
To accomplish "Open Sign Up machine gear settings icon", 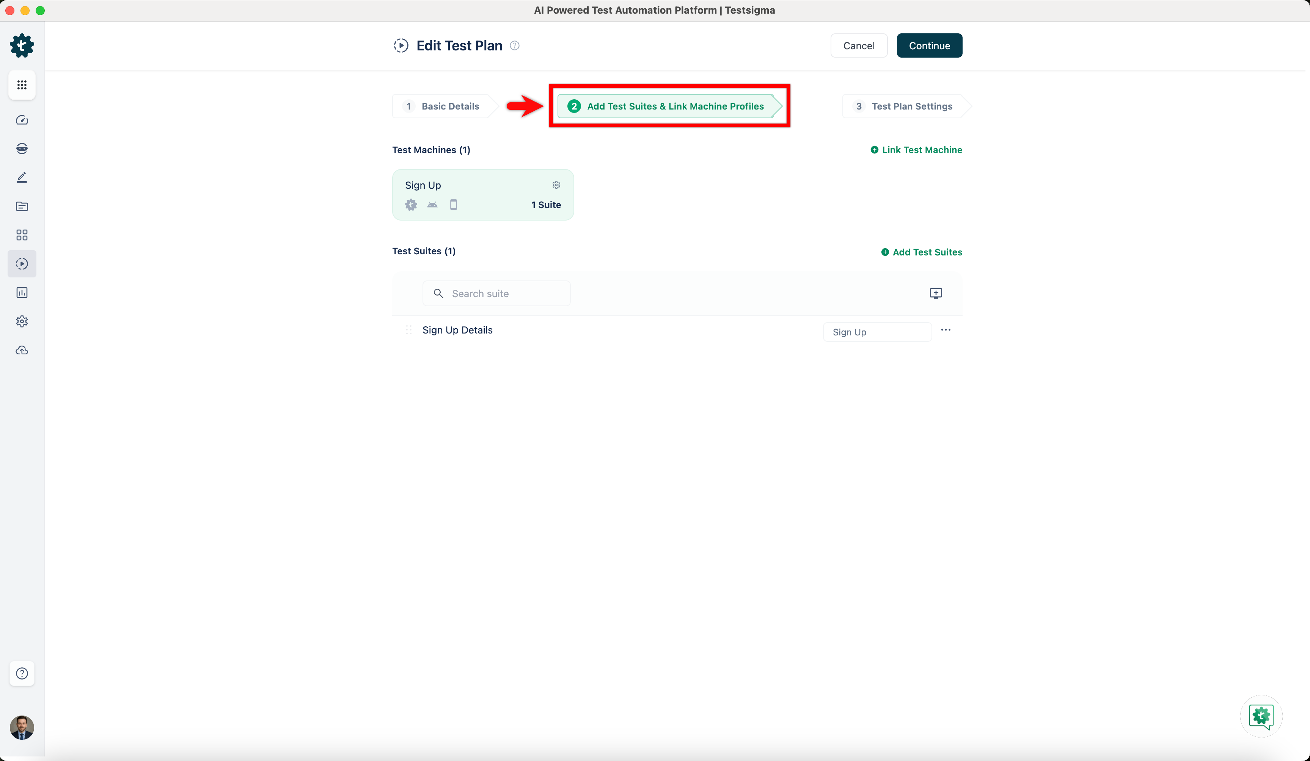I will pos(556,185).
